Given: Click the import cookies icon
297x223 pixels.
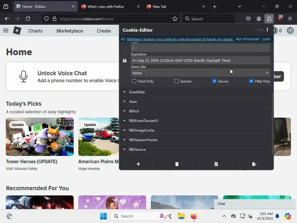Looking at the screenshot, I should tap(216, 164).
